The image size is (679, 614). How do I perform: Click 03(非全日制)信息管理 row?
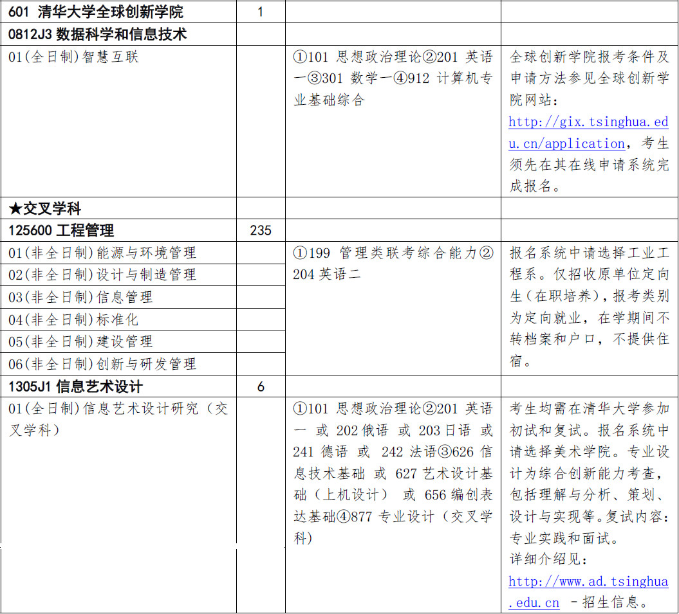[80, 297]
